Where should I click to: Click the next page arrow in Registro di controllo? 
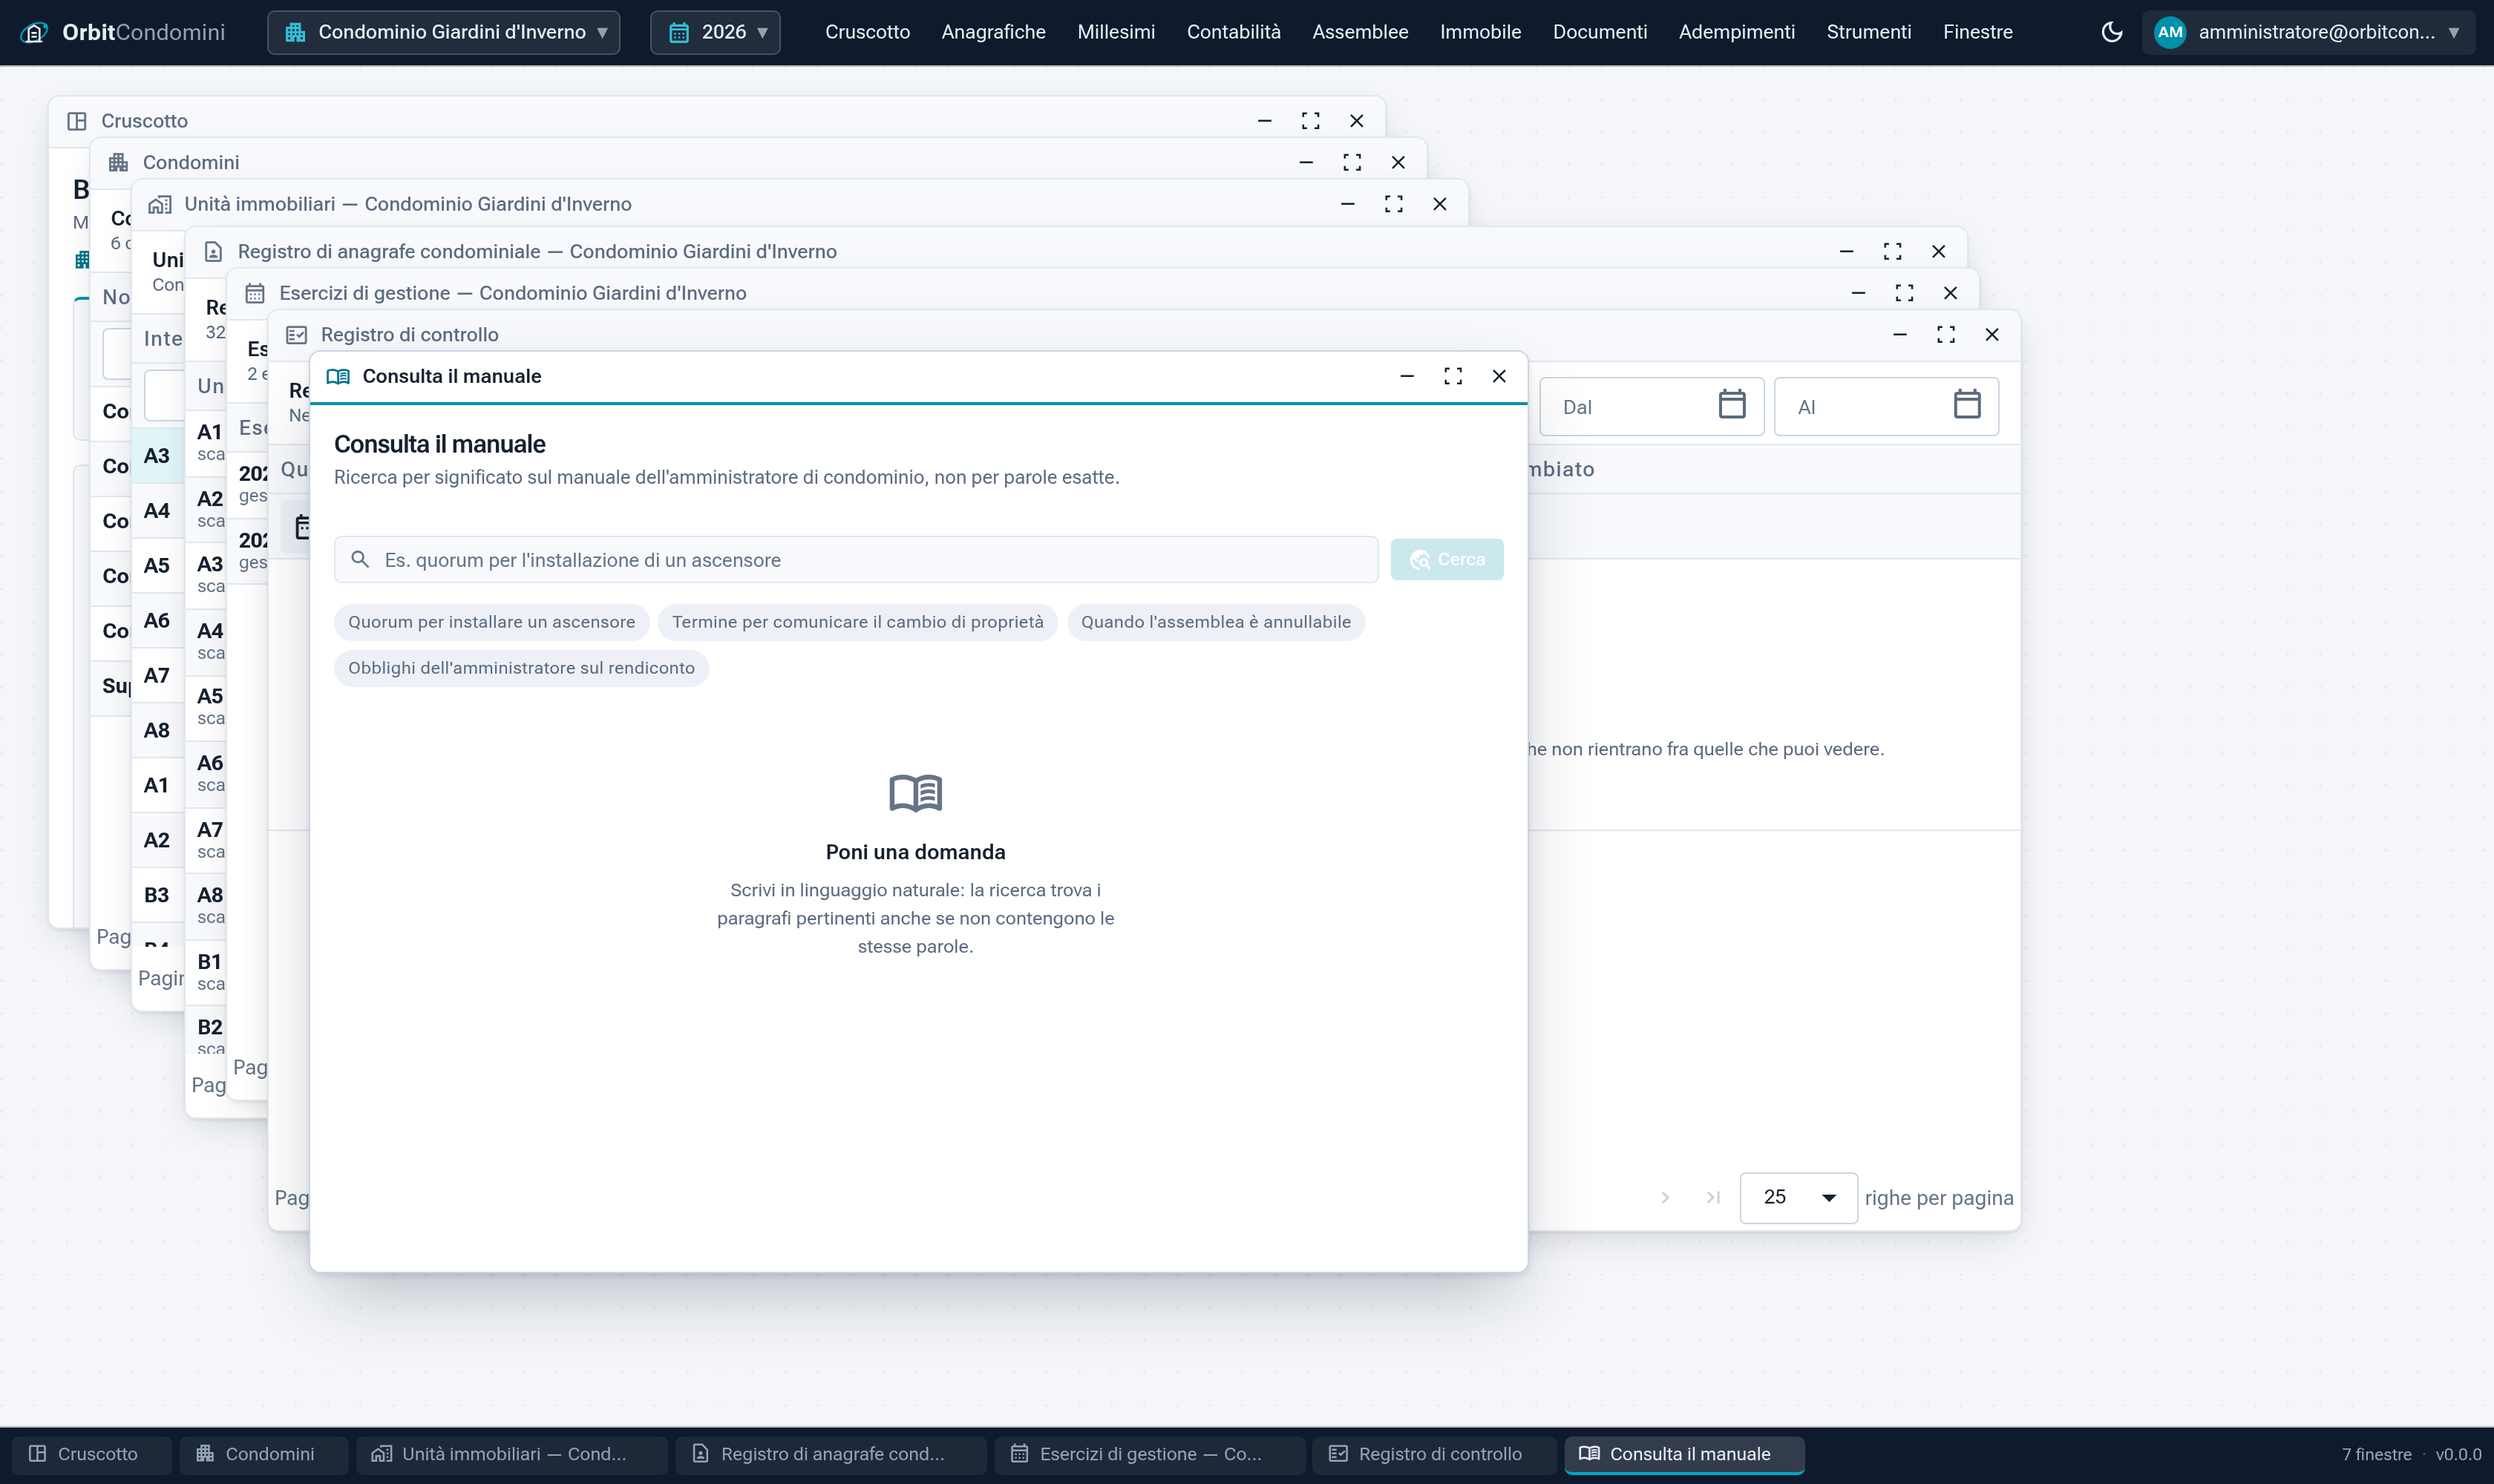(1666, 1197)
